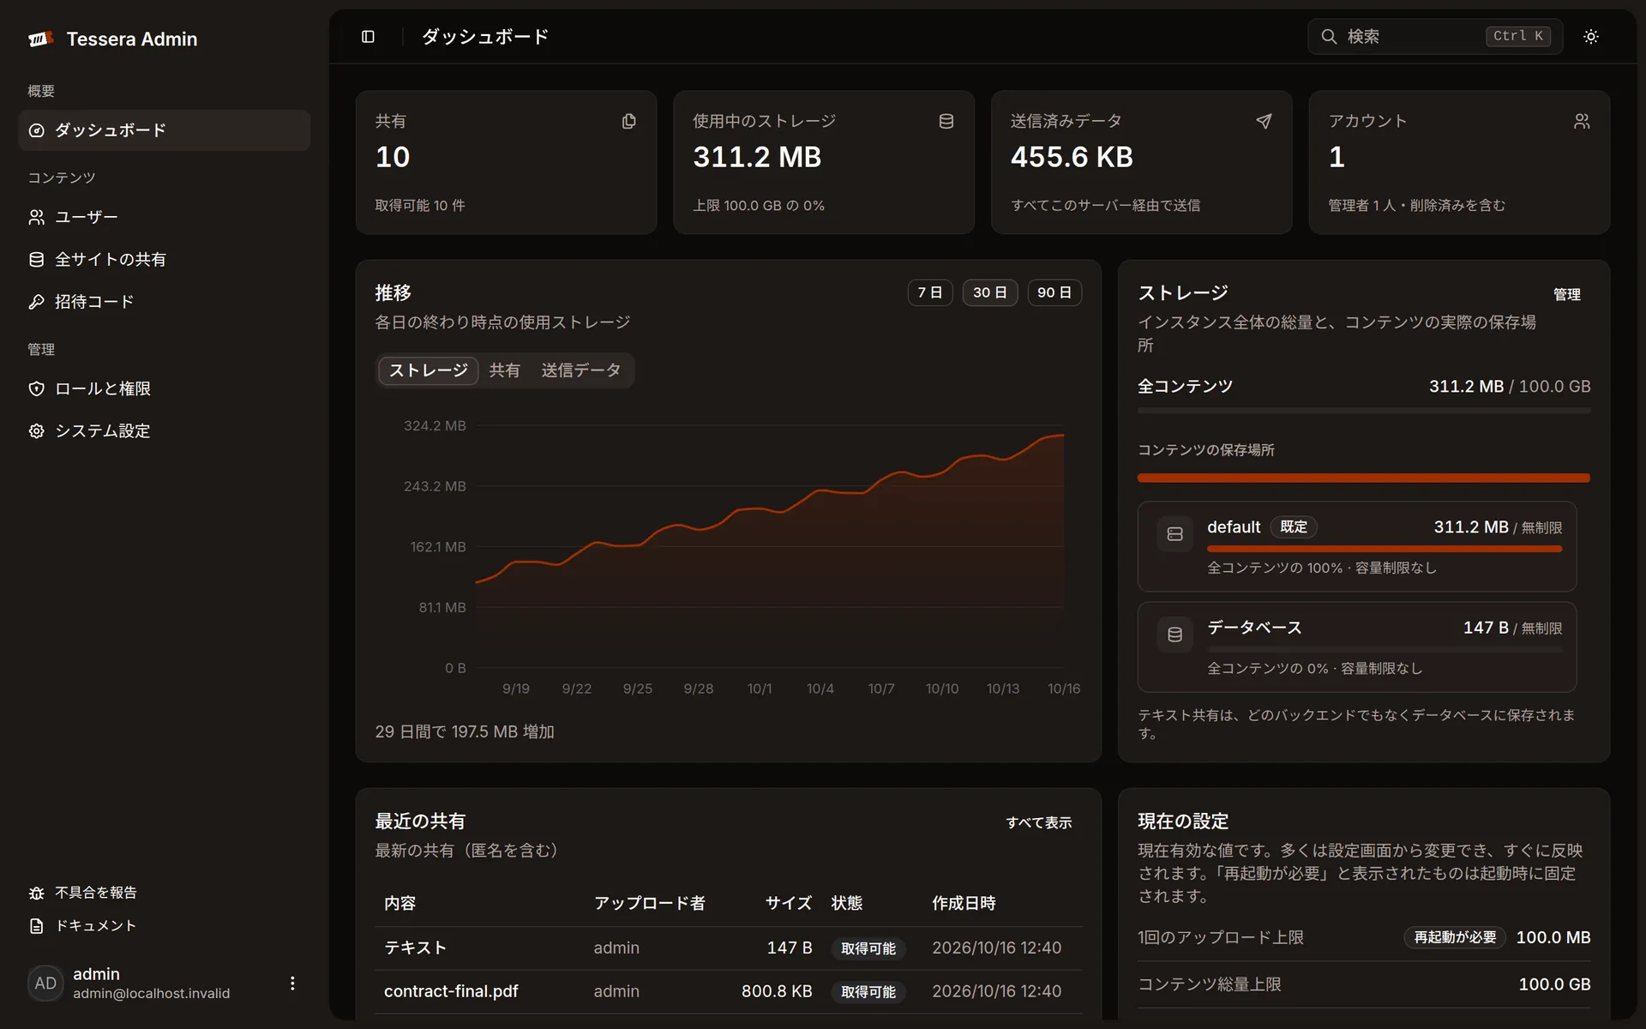Viewport: 1646px width, 1029px height.
Task: Click the アップロード者 column header
Action: (x=649, y=903)
